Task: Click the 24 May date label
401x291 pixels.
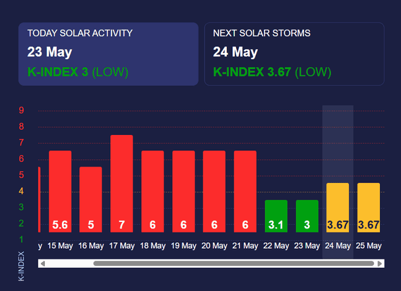Action: (338, 246)
